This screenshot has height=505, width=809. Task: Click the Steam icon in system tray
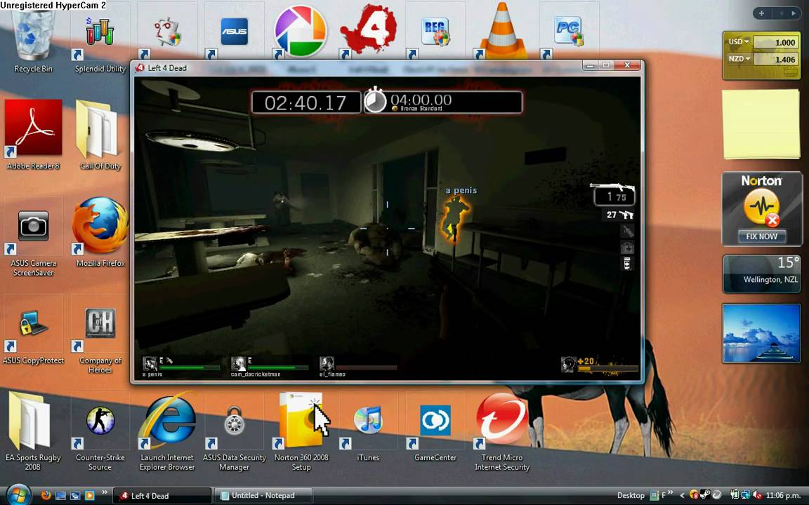705,495
